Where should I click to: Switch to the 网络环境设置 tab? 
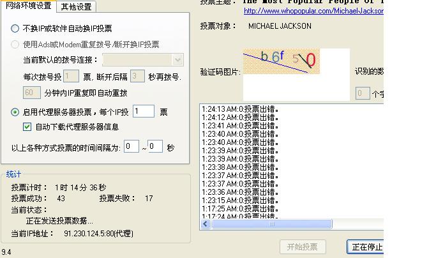coord(29,6)
